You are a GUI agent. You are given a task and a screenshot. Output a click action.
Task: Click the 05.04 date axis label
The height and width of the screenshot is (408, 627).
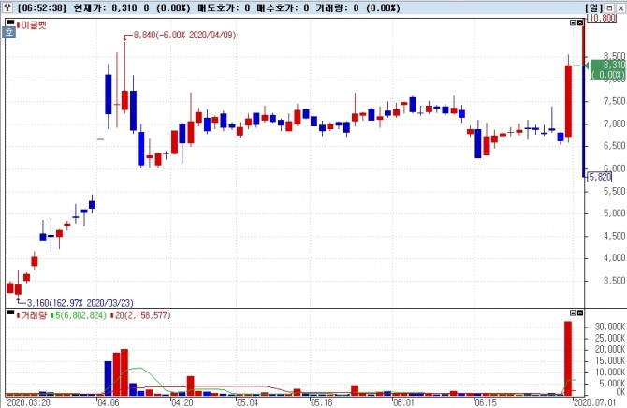247,402
